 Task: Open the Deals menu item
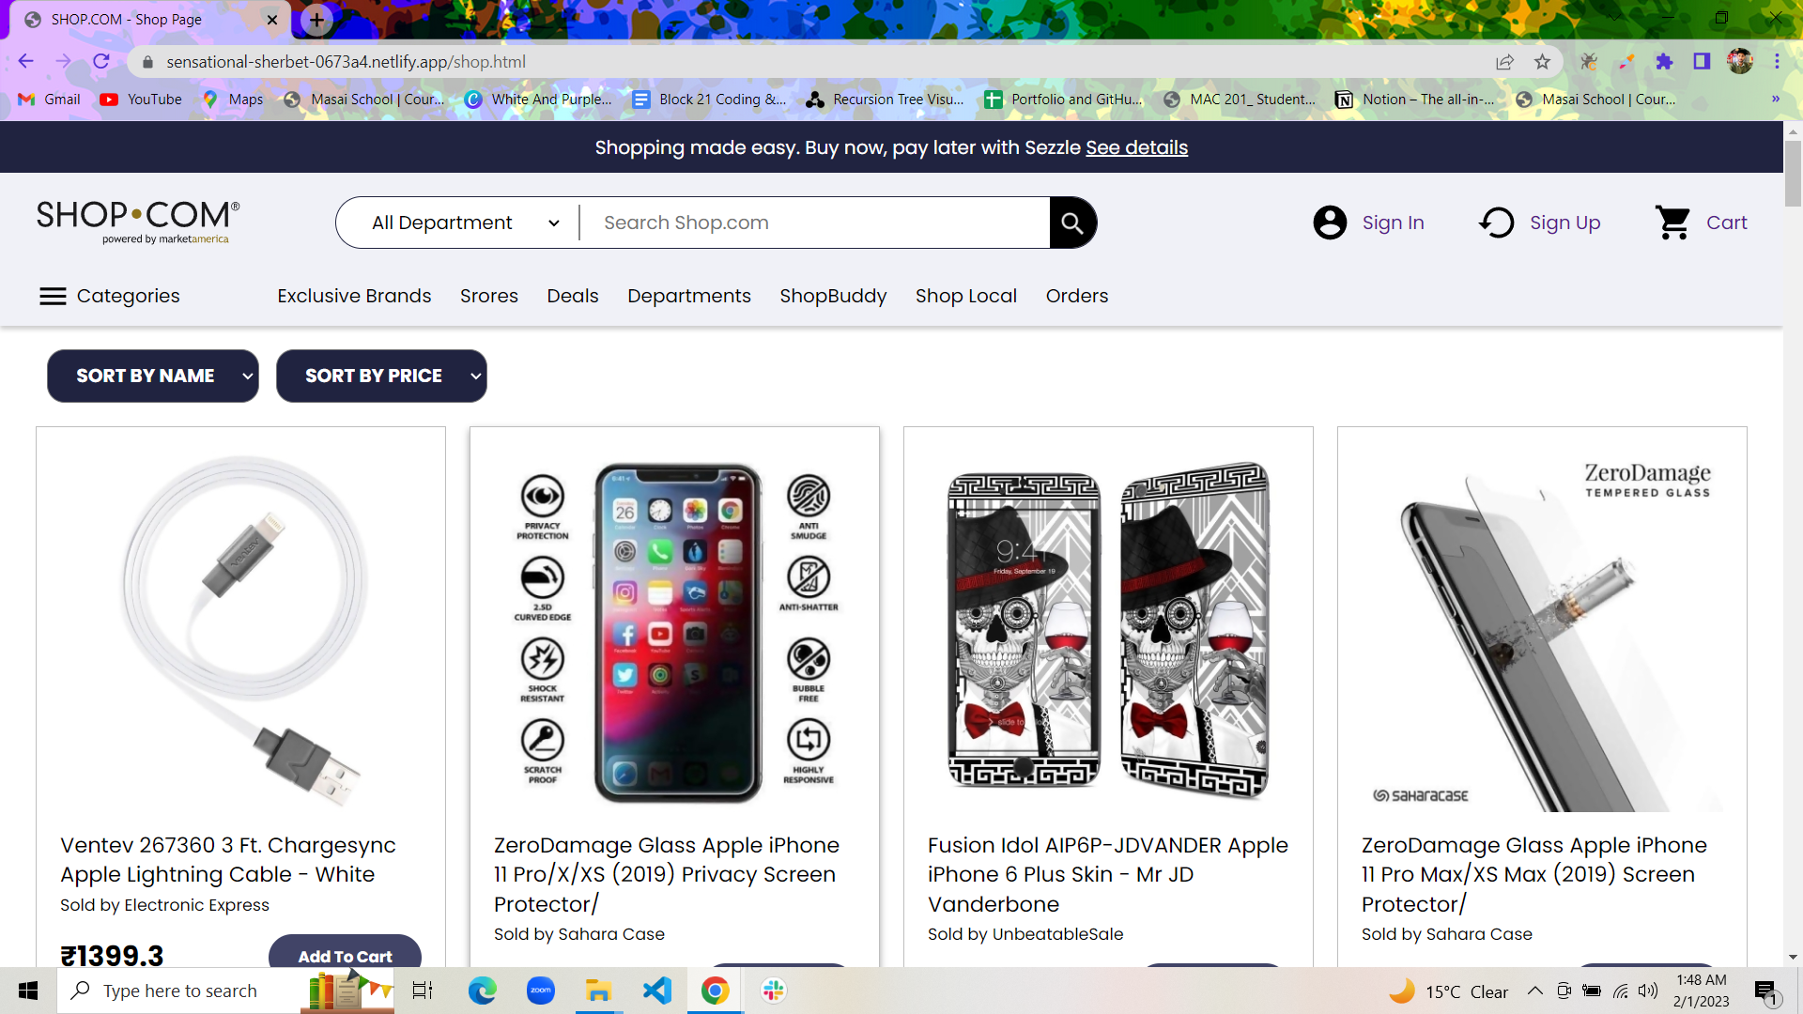(x=573, y=296)
